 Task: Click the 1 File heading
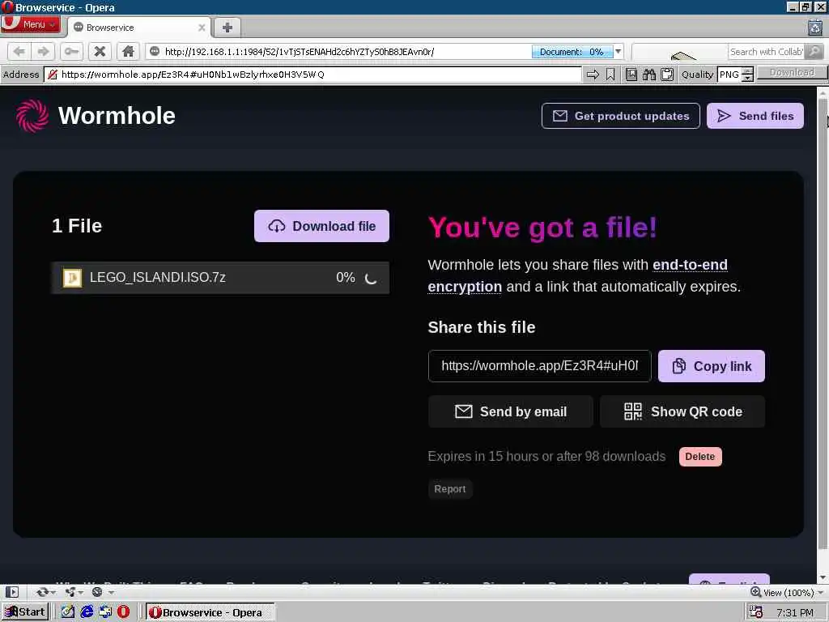pyautogui.click(x=77, y=226)
